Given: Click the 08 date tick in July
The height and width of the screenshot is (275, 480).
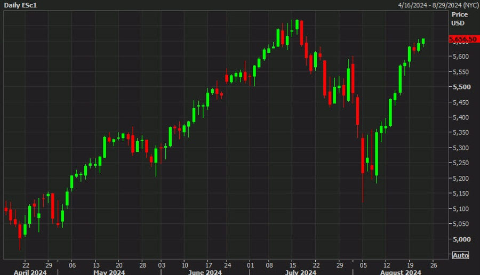Looking at the screenshot, I should click(x=269, y=265).
